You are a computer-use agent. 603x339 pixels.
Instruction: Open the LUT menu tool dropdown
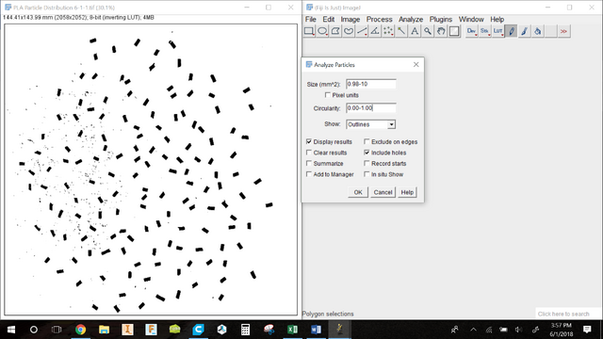pos(498,31)
